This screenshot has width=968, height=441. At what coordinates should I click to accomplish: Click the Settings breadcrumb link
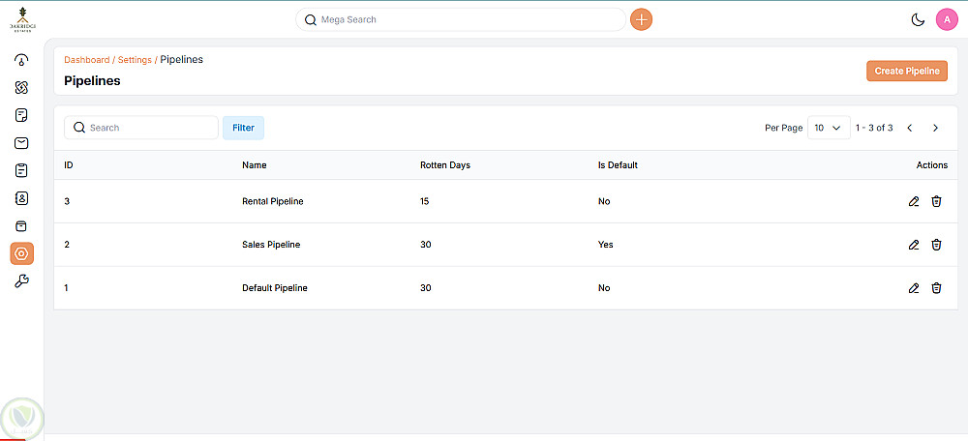click(x=135, y=60)
